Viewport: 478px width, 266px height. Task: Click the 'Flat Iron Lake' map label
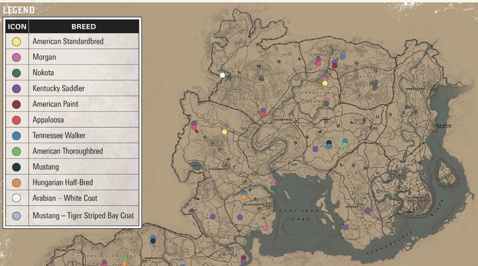tap(298, 214)
